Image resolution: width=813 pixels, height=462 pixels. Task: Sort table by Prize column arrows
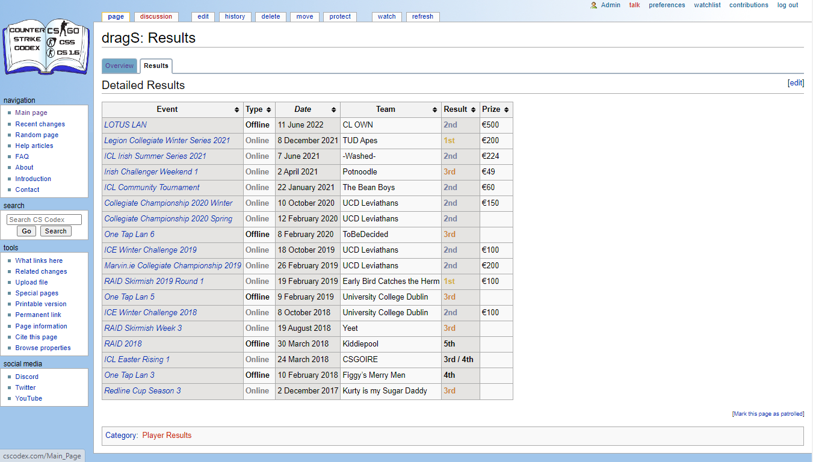[506, 110]
